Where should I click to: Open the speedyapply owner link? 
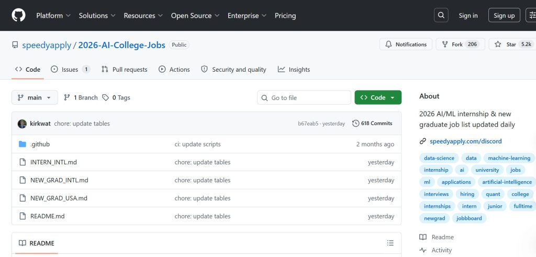[47, 45]
